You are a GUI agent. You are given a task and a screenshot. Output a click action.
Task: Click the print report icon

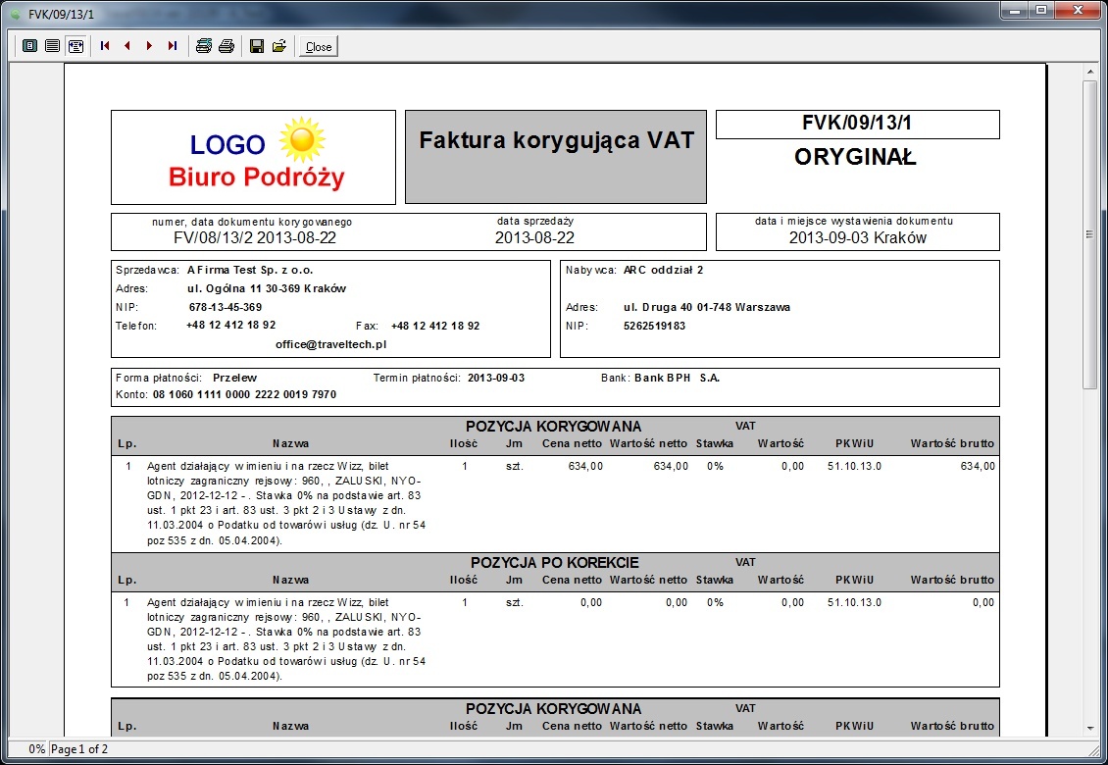(227, 46)
